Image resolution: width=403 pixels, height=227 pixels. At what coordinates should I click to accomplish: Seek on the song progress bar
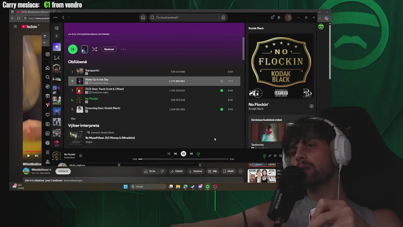tap(184, 159)
